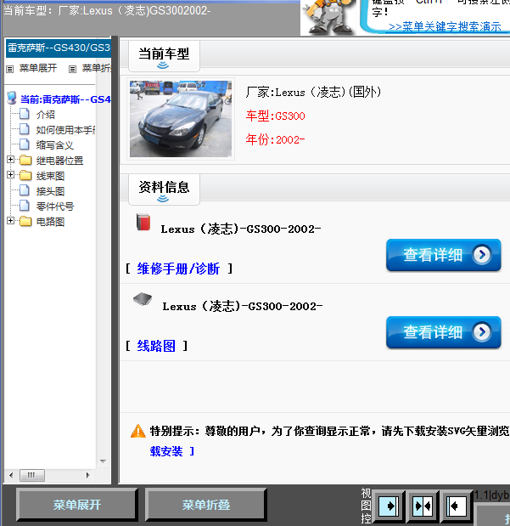Click the 当前:雷克萨斯--GS4 root node

point(65,99)
